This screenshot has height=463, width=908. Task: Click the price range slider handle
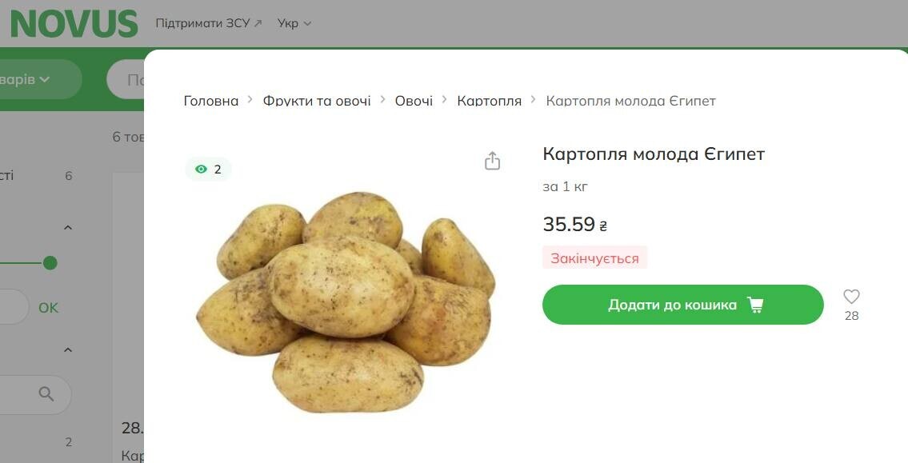coord(50,263)
